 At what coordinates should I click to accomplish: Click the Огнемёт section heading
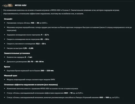coord(8,19)
